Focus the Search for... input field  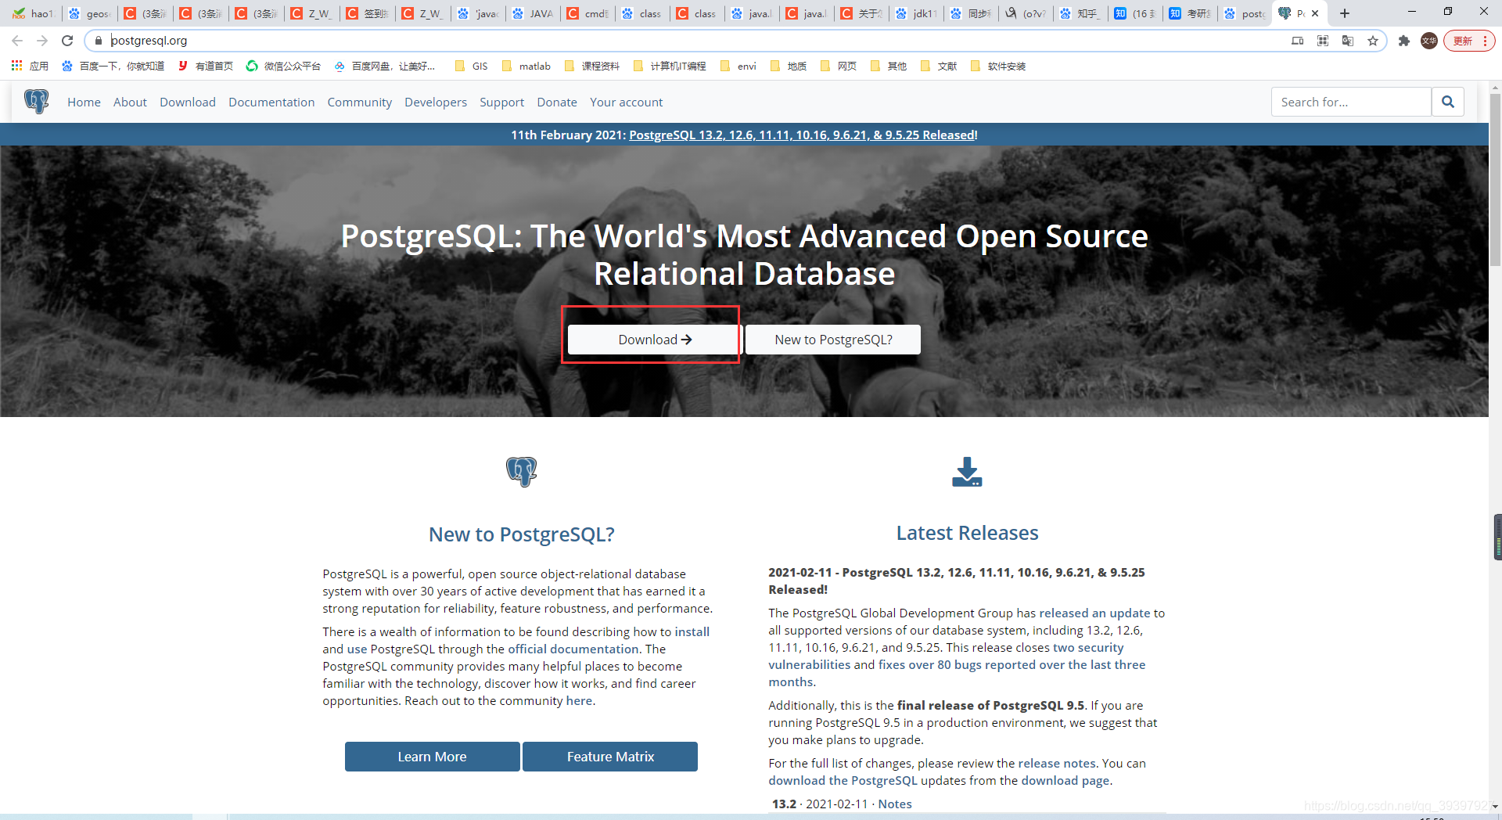(1351, 102)
